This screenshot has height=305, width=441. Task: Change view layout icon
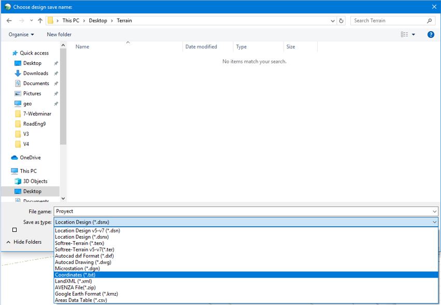404,34
